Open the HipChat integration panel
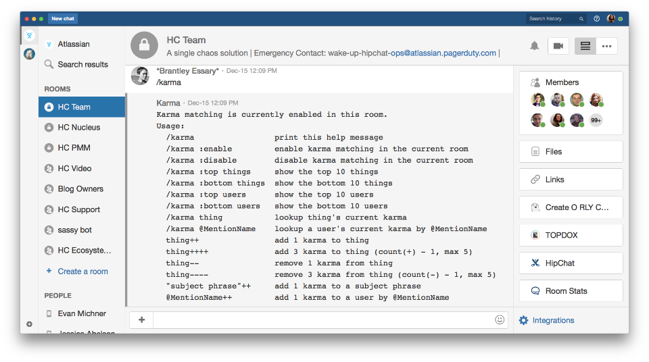 tap(571, 263)
